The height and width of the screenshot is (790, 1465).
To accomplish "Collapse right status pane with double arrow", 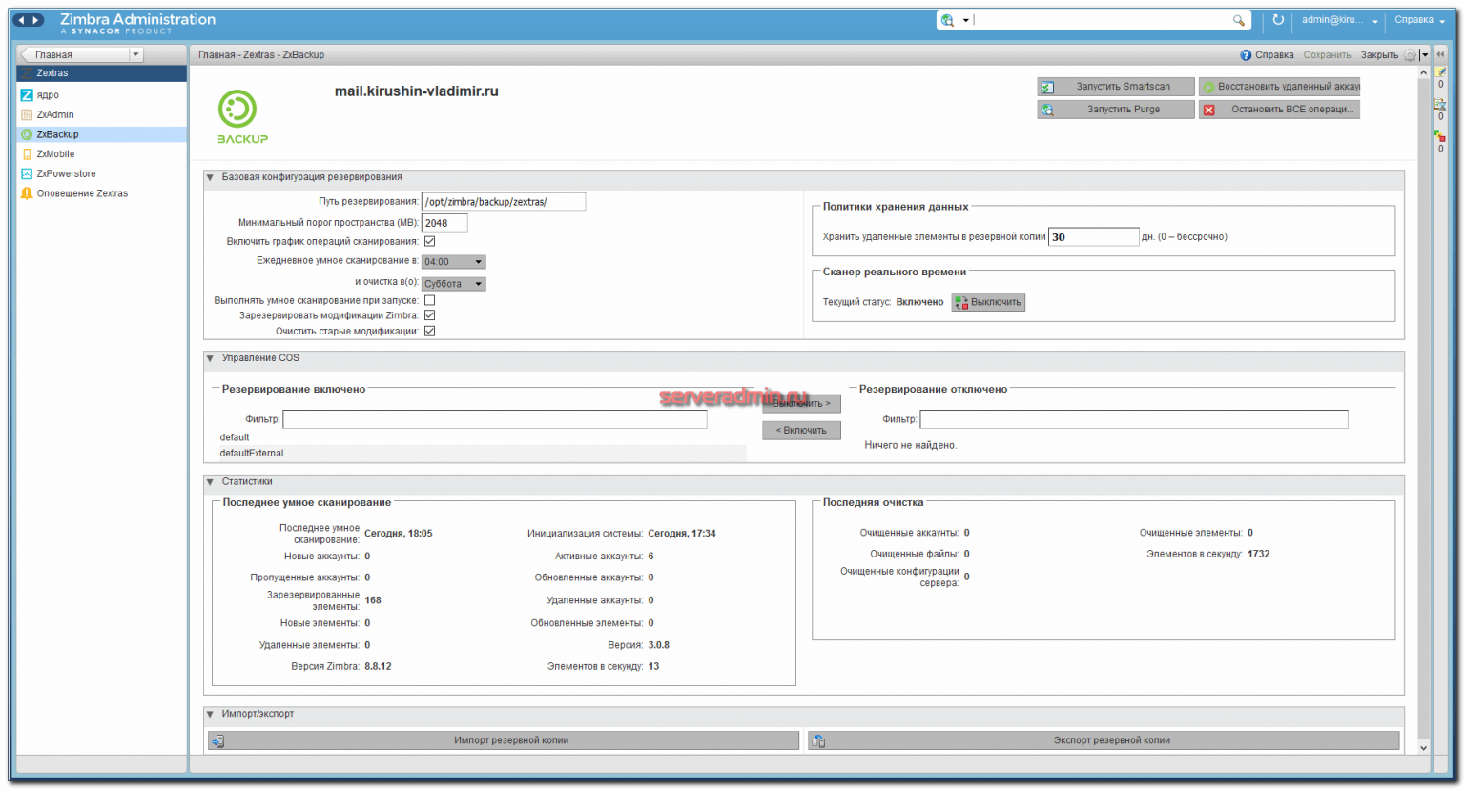I will point(1441,55).
